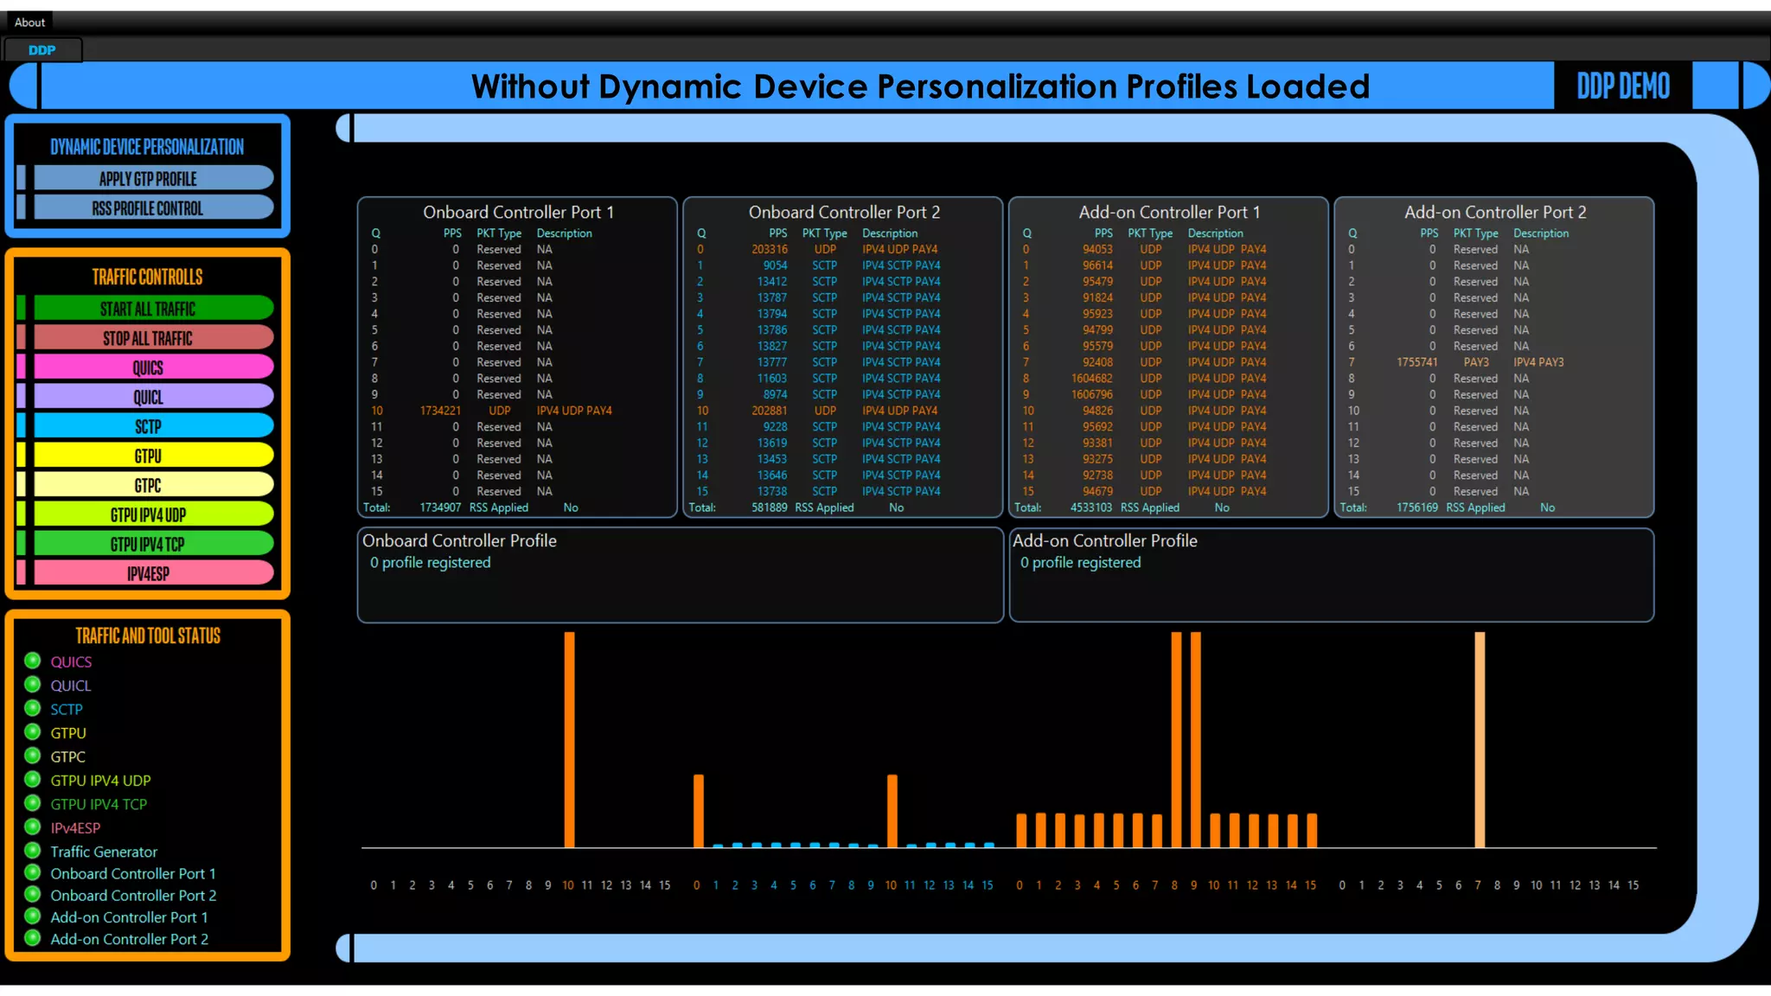Click '0 profile registered' under Onboard Controller Profile
The image size is (1771, 996).
tap(431, 562)
